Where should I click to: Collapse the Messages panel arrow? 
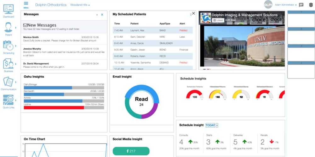tap(97, 15)
